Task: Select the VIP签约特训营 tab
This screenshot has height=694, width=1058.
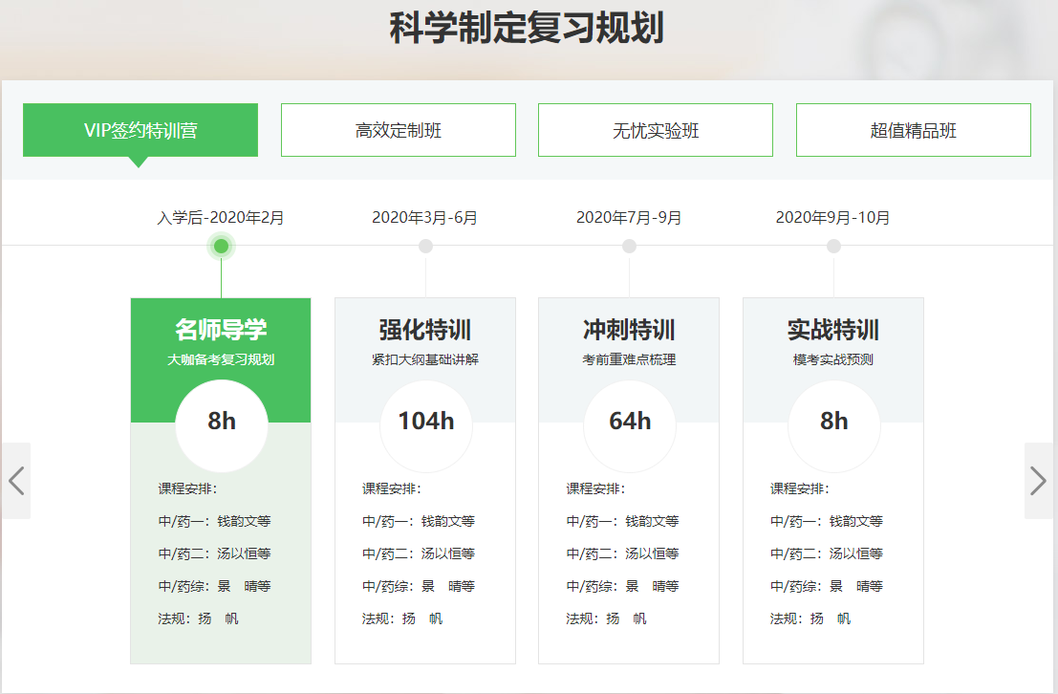Action: pyautogui.click(x=140, y=130)
